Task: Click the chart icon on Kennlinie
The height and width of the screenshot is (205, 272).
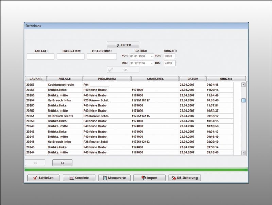Action: pyautogui.click(x=72, y=178)
